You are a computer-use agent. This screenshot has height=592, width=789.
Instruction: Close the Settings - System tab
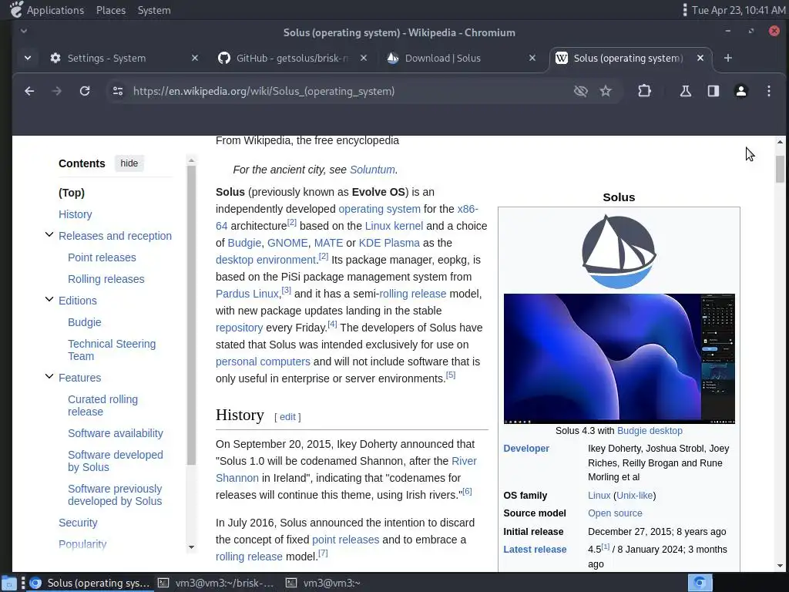[x=195, y=58]
